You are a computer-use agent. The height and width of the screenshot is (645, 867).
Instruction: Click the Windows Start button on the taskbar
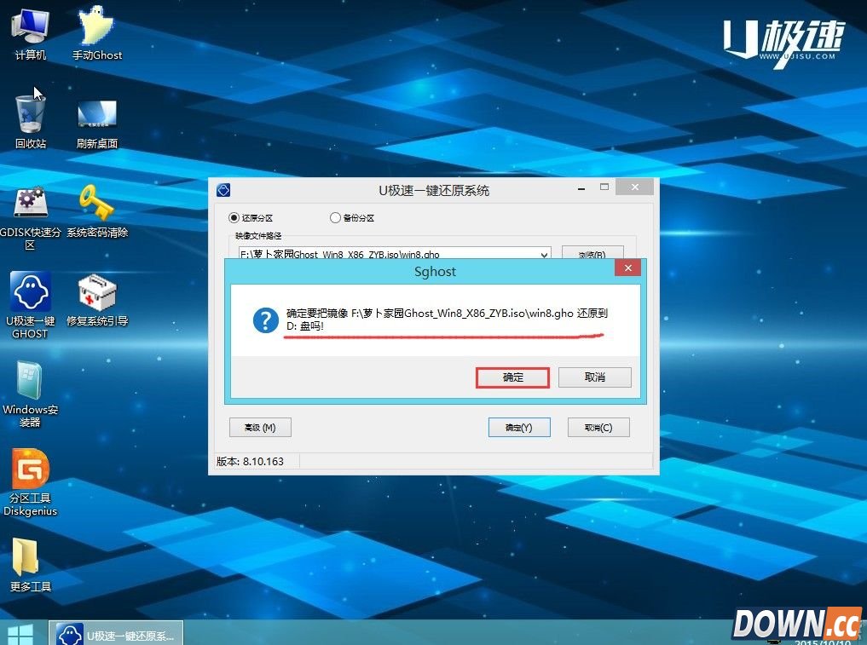pyautogui.click(x=19, y=632)
